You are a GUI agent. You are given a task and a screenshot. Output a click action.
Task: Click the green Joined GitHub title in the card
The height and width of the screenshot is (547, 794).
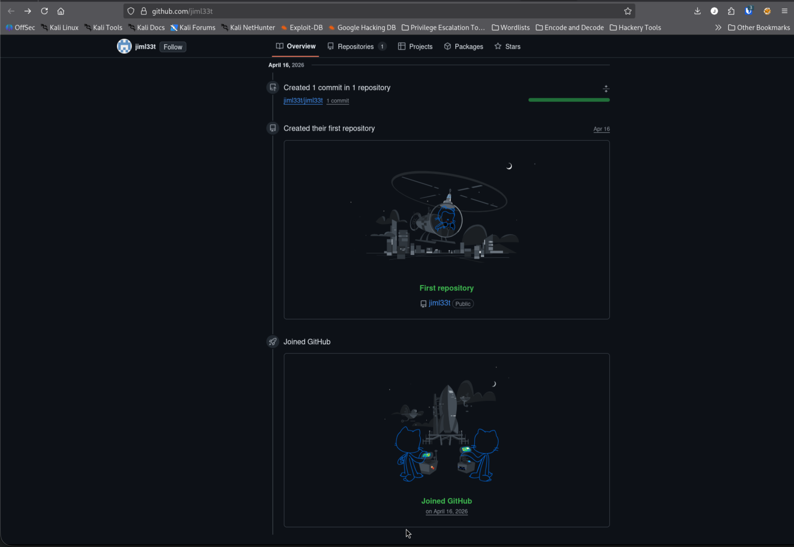[x=446, y=501]
